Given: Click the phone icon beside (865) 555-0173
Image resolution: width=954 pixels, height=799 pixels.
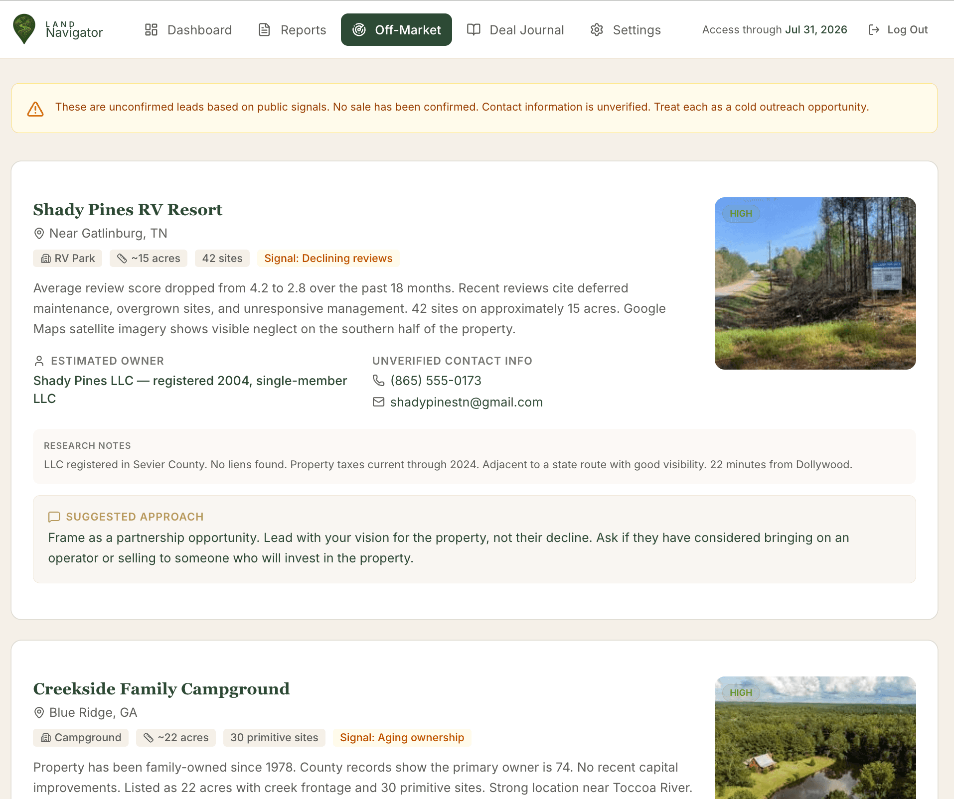Looking at the screenshot, I should pyautogui.click(x=379, y=381).
